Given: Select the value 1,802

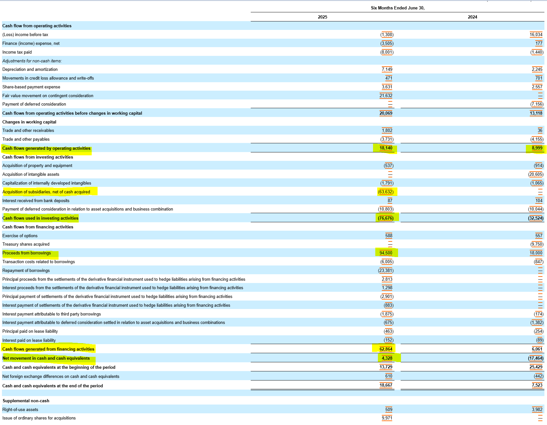Looking at the screenshot, I should [x=387, y=131].
